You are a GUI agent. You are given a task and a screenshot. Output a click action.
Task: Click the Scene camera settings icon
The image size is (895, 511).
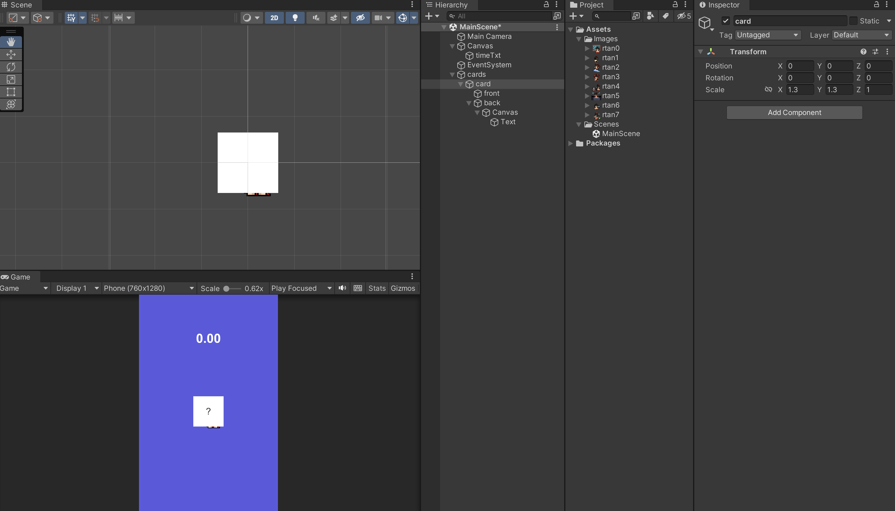pyautogui.click(x=378, y=17)
